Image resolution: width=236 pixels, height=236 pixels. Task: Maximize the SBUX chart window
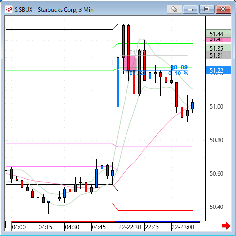[x=207, y=9]
